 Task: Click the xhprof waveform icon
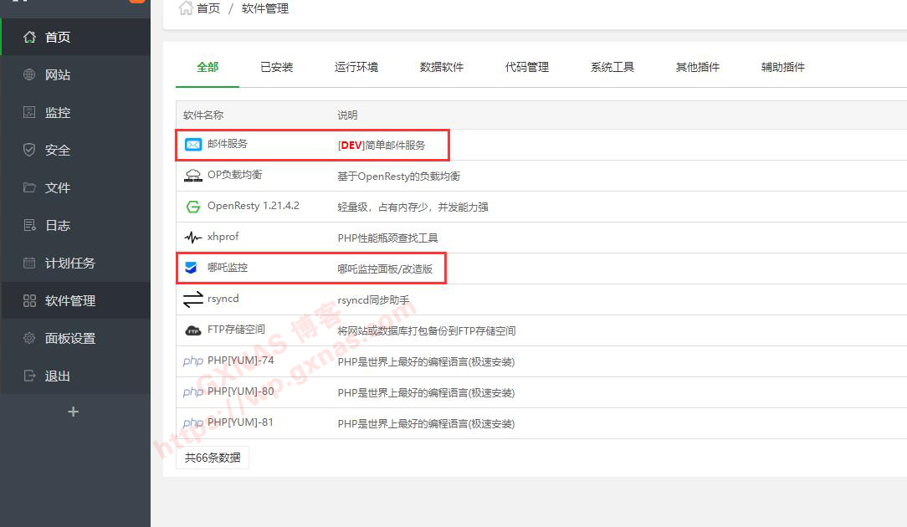[x=192, y=238]
